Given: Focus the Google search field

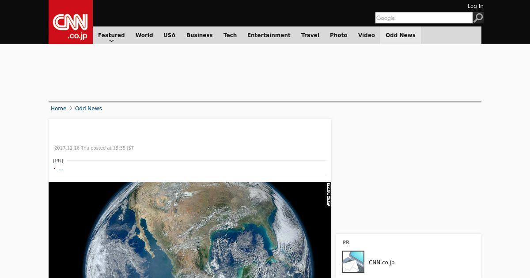Looking at the screenshot, I should click(x=424, y=18).
